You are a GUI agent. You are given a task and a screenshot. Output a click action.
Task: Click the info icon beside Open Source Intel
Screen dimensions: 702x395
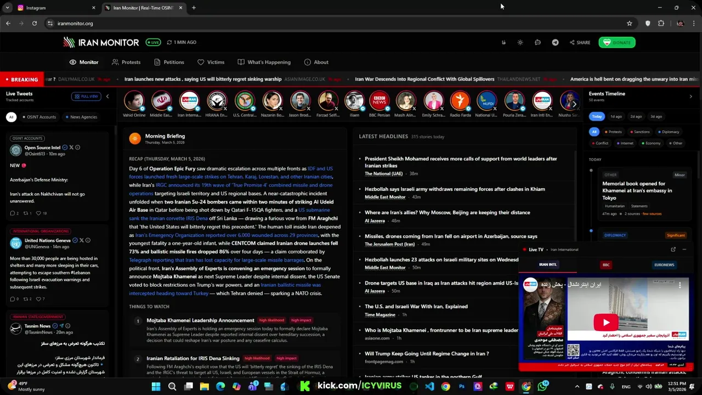[x=77, y=148]
